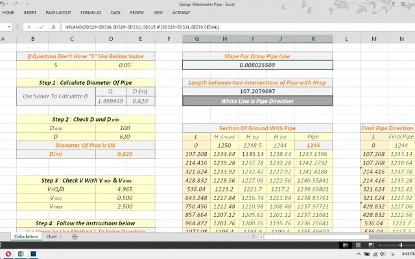This screenshot has width=415, height=259.
Task: Switch to PAGE LAYOUT ribbon tab
Action: pyautogui.click(x=58, y=12)
